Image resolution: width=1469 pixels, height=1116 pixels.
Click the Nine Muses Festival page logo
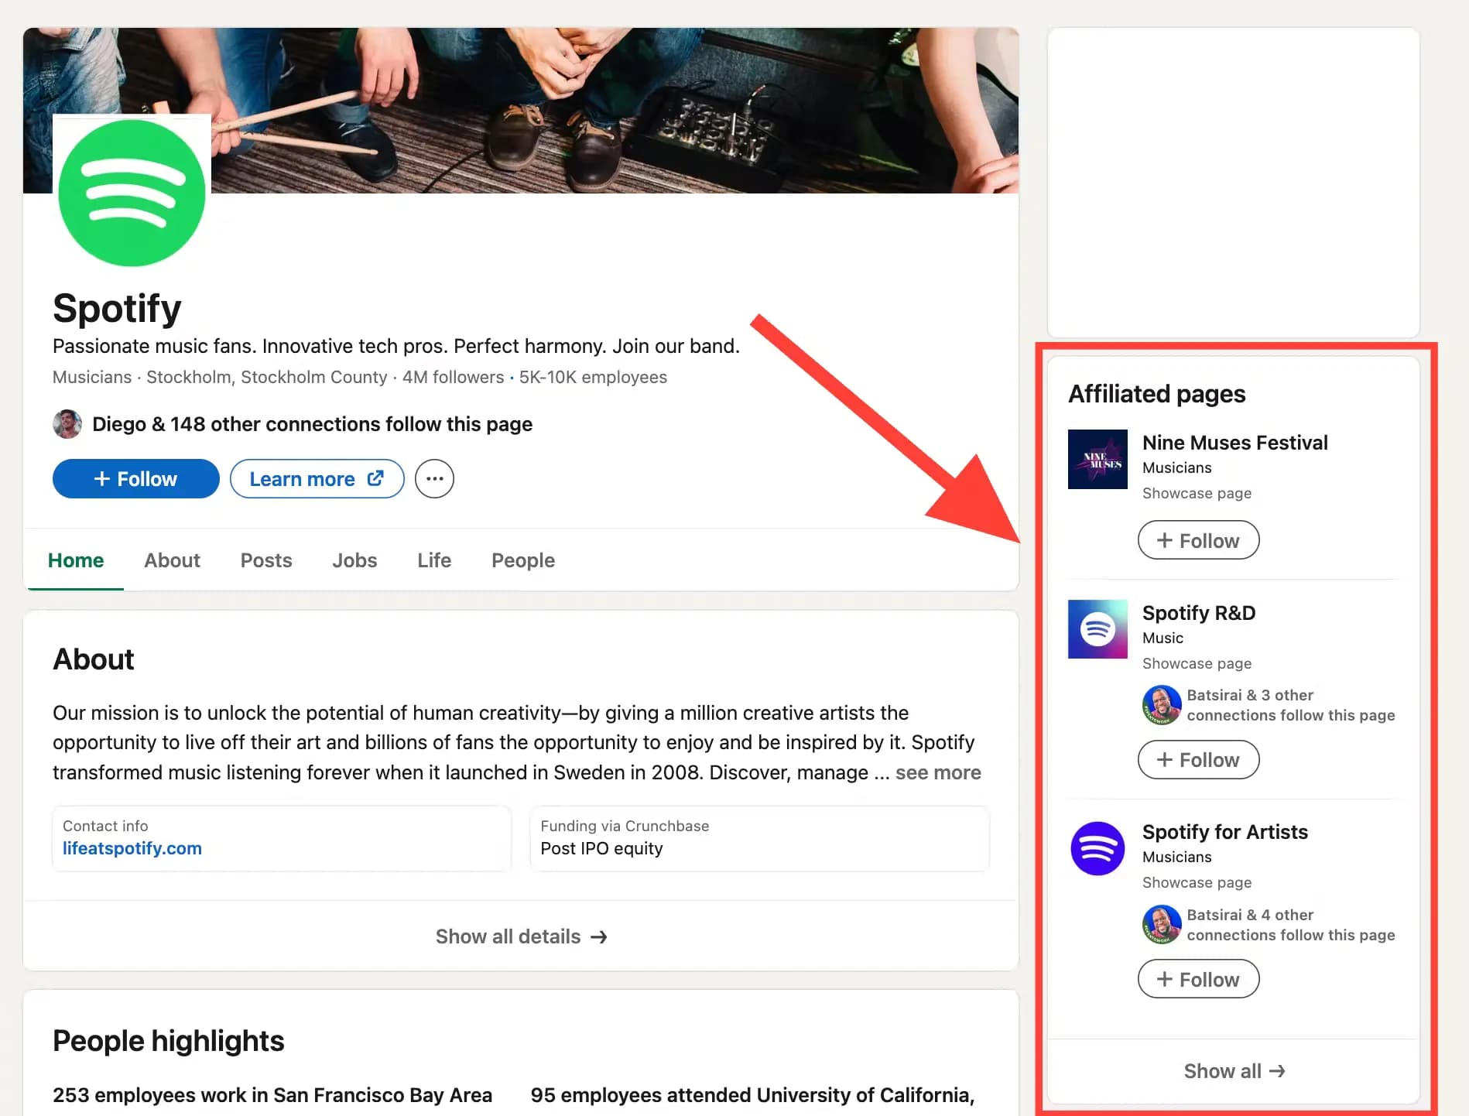(x=1097, y=459)
